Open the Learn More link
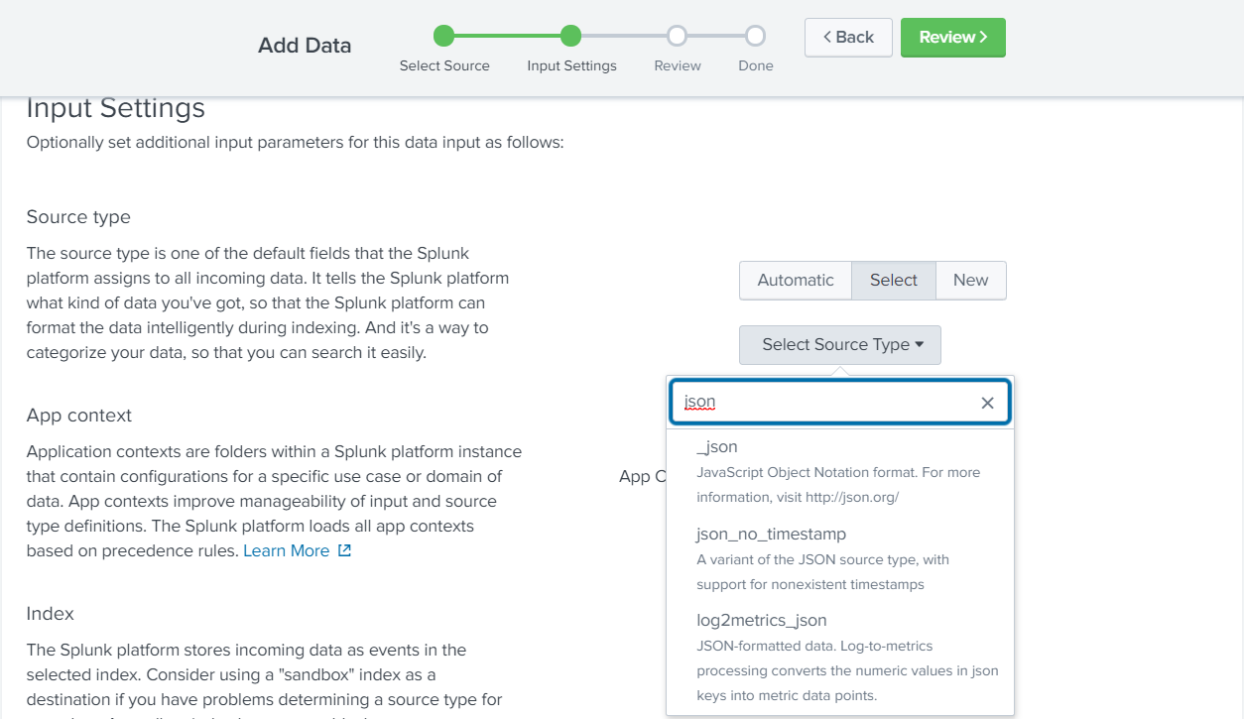 coord(287,550)
